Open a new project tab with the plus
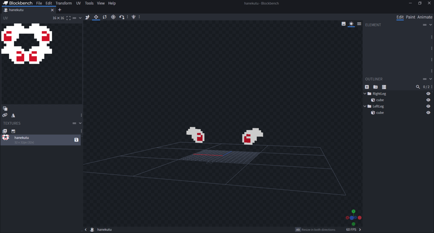Screen dimensions: 434x233 pos(60,10)
